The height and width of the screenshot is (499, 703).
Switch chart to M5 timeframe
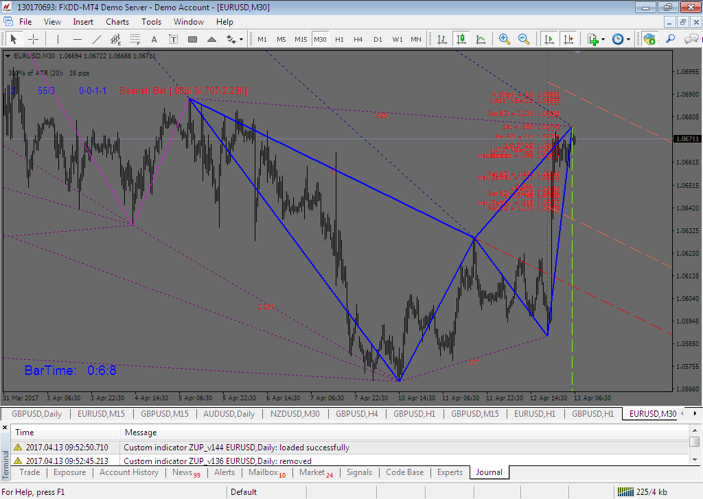(281, 39)
